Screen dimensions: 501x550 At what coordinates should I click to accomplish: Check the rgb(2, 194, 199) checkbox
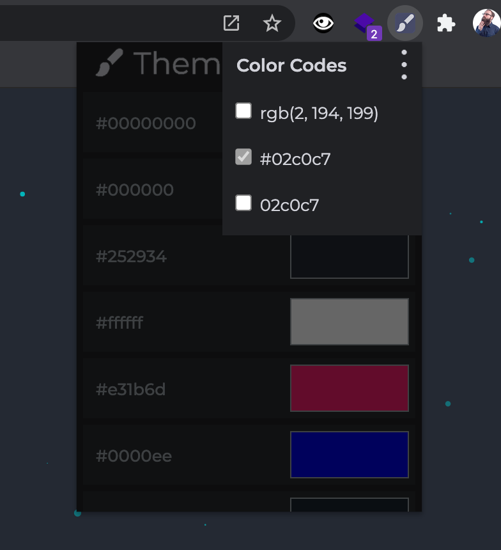click(243, 111)
